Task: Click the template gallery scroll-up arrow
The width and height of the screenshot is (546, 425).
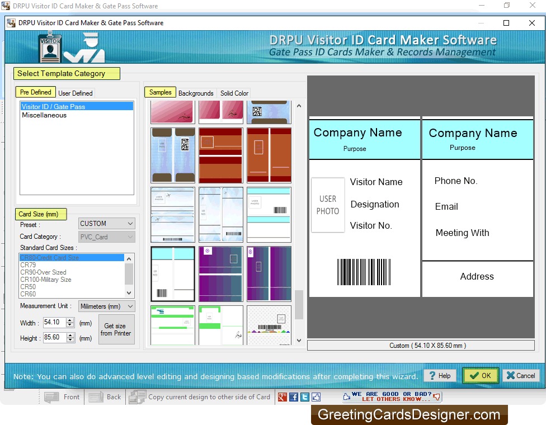Action: [x=299, y=106]
